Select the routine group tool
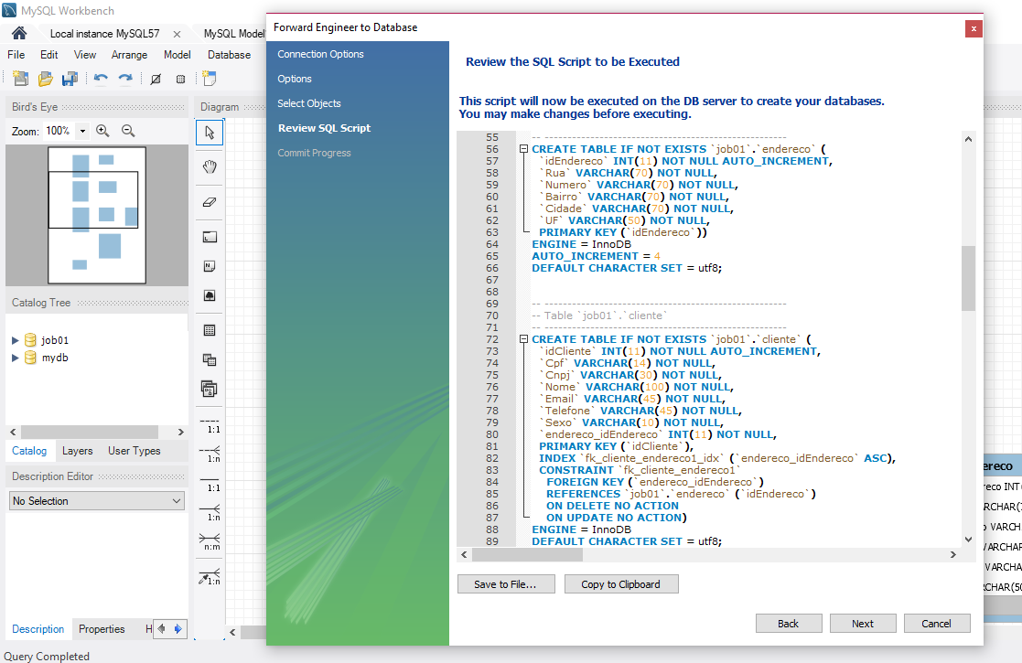The width and height of the screenshot is (1022, 663). coord(210,389)
